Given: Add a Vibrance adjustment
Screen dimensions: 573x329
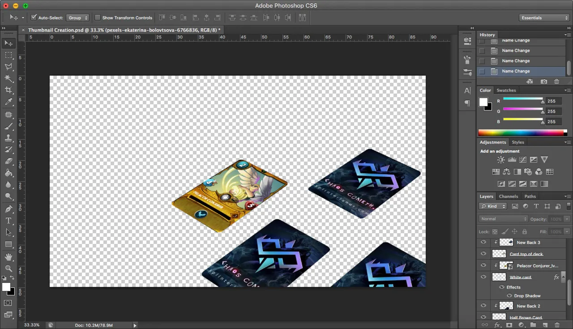Looking at the screenshot, I should click(x=544, y=159).
